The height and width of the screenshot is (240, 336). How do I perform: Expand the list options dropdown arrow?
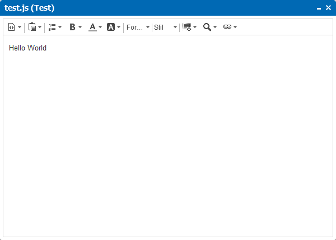[x=60, y=27]
